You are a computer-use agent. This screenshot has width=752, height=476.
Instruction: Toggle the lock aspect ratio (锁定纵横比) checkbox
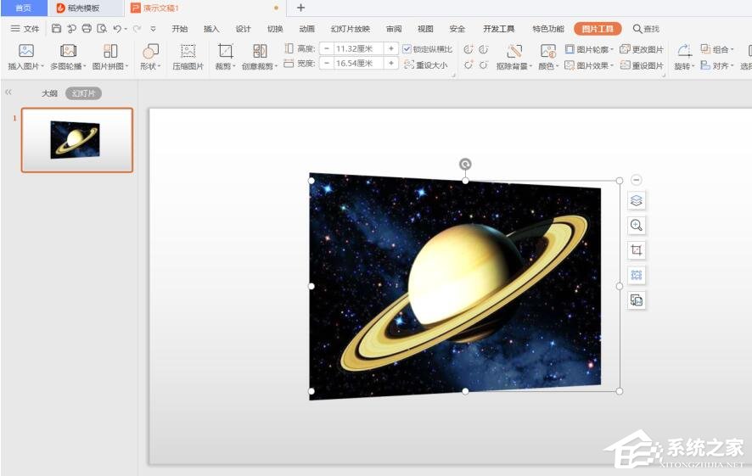click(407, 49)
